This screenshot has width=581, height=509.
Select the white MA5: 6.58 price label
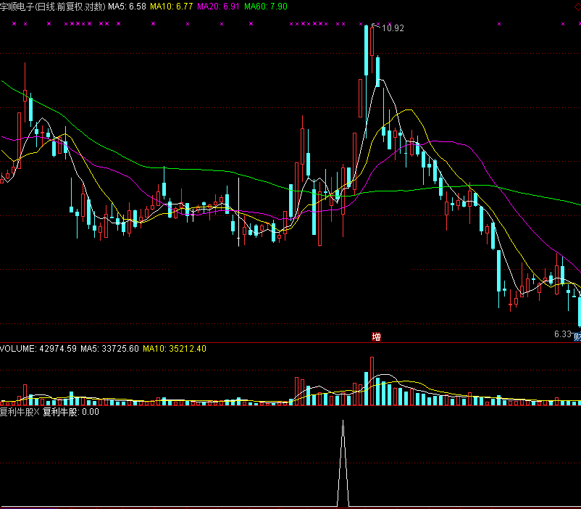point(127,7)
